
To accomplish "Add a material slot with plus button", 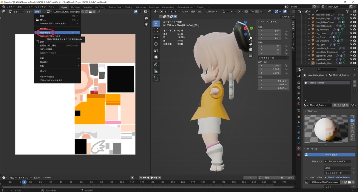I will pos(354,81).
